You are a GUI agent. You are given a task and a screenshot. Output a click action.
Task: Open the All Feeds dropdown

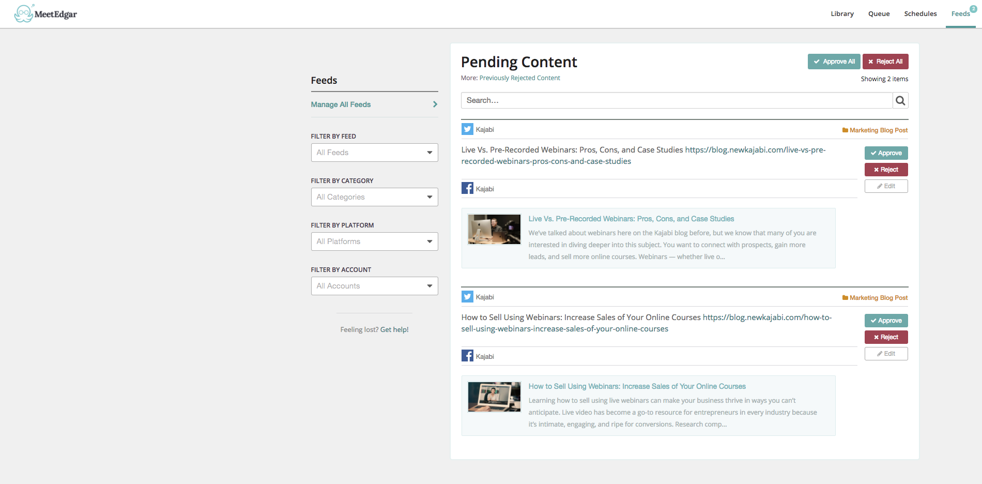click(x=374, y=153)
